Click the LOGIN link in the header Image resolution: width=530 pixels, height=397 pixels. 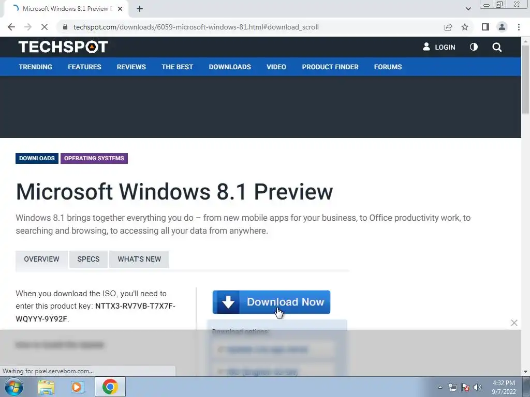pos(439,47)
